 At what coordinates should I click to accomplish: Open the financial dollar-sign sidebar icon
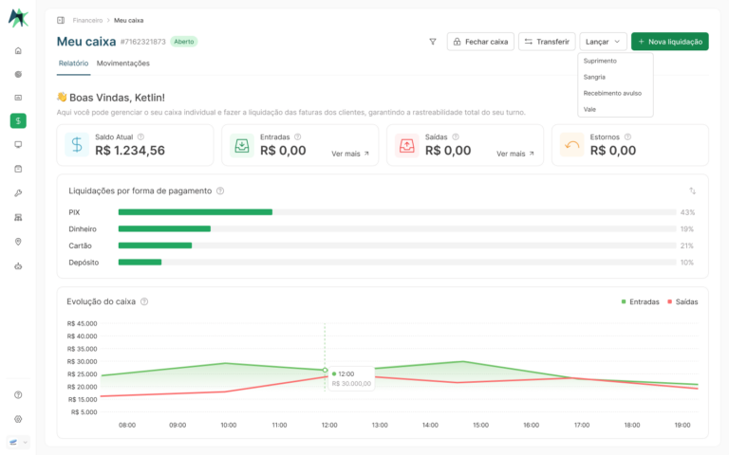(18, 120)
